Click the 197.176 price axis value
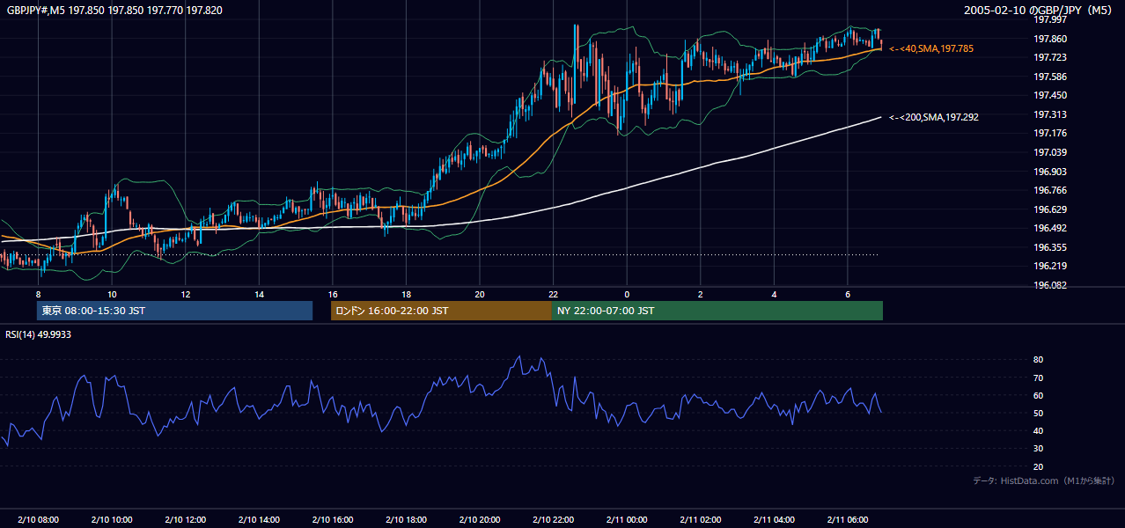 [1050, 133]
